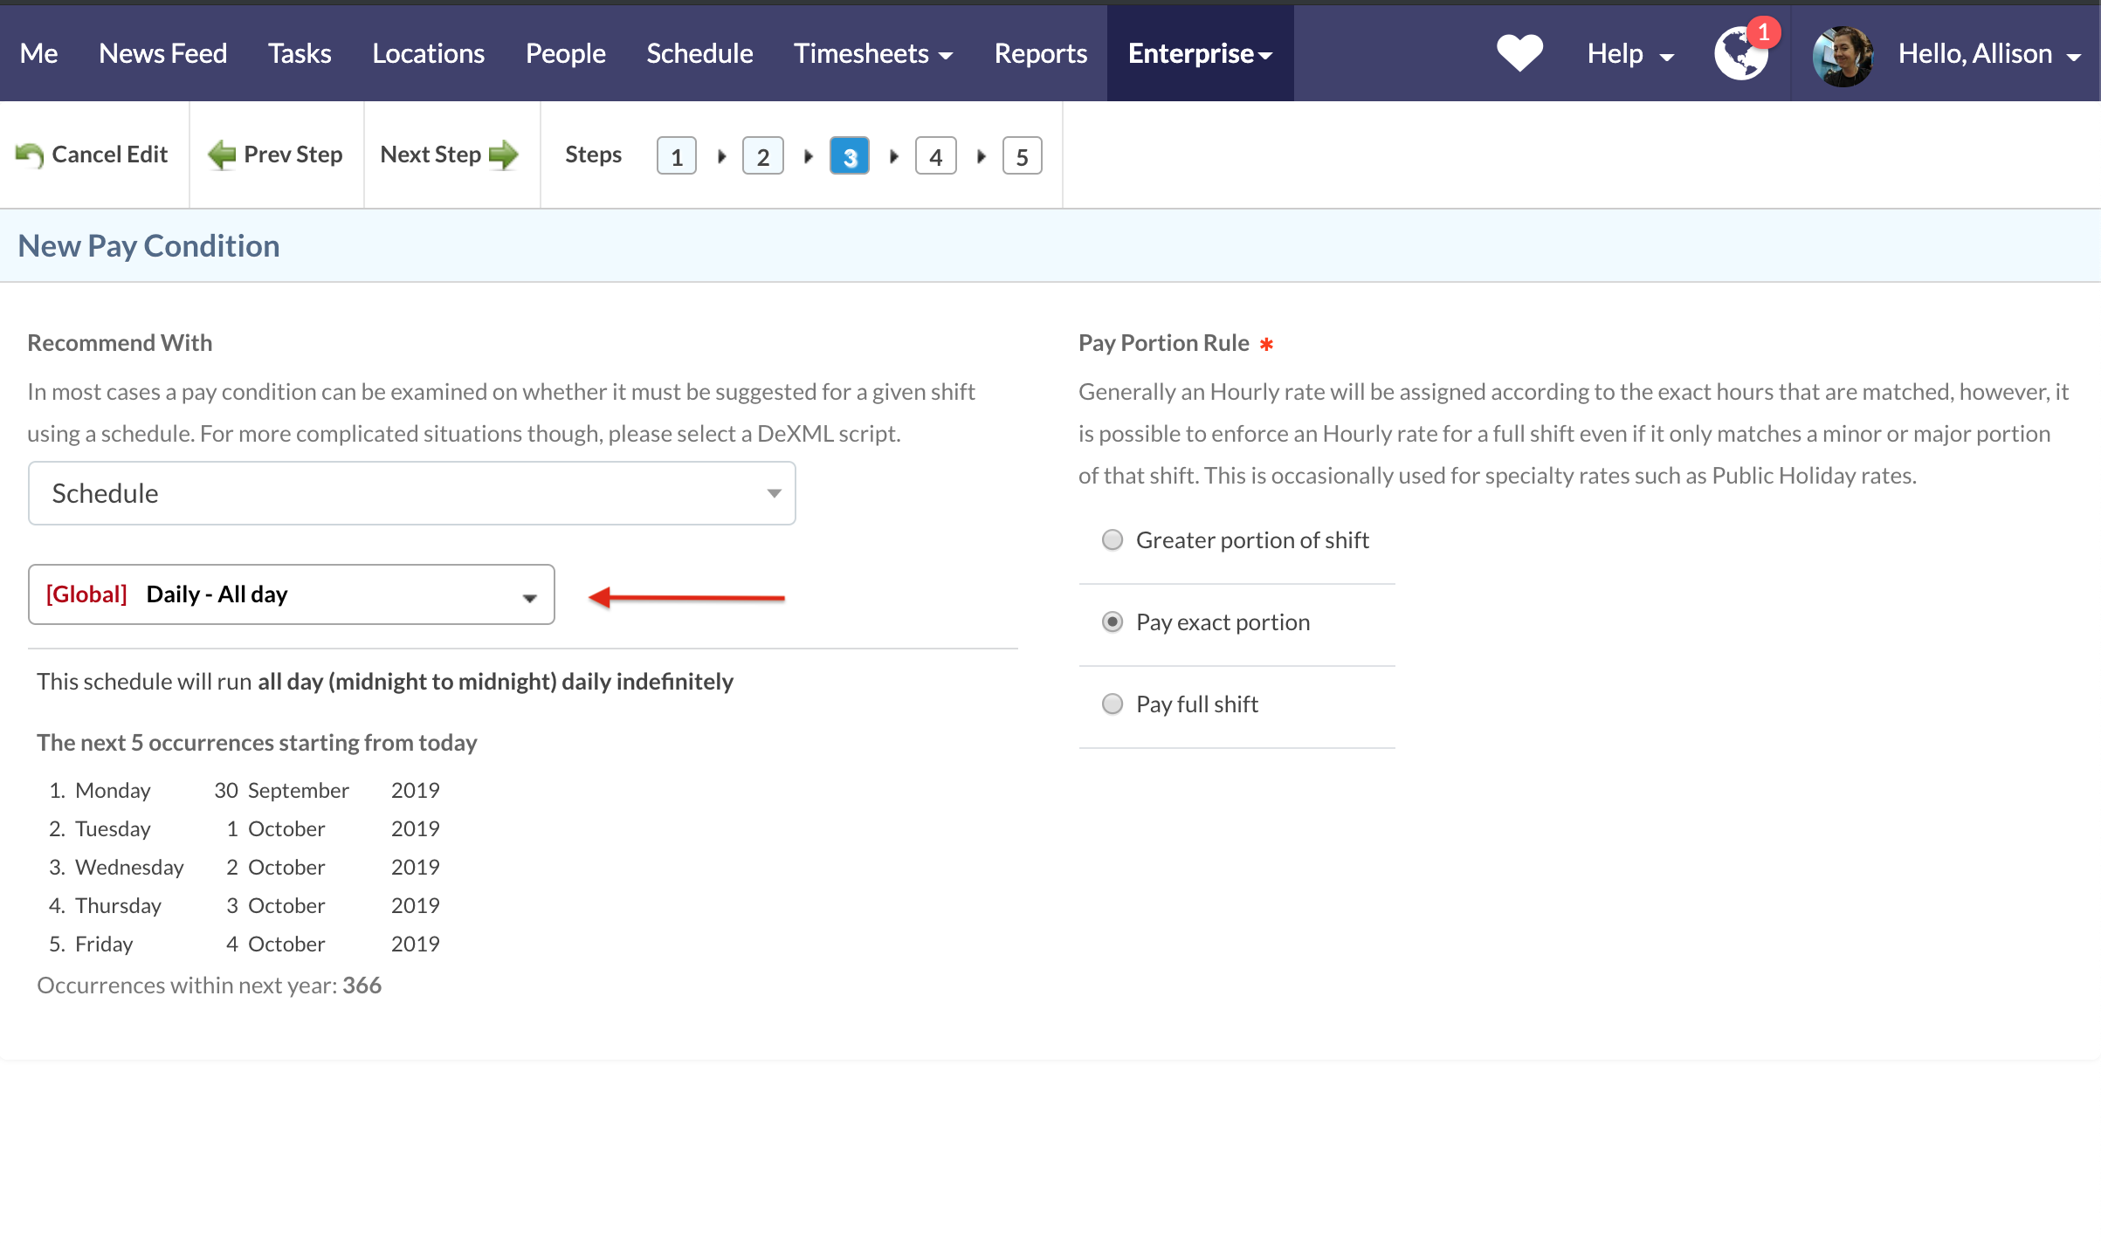Screen dimensions: 2101x1243
Task: Choose Pay full shift radio button
Action: pos(1112,704)
